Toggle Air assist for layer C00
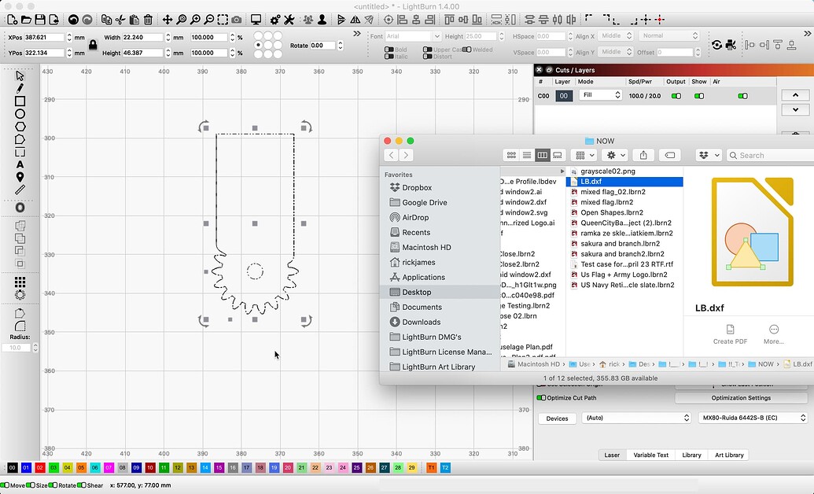Viewport: 814px width, 494px height. point(742,95)
